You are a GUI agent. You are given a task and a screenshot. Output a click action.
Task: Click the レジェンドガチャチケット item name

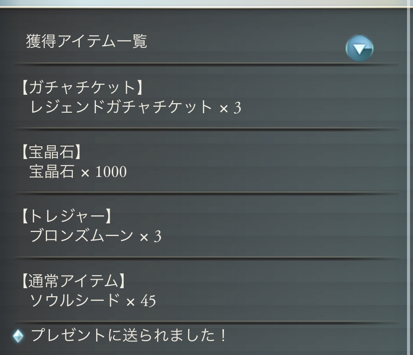pyautogui.click(x=121, y=107)
